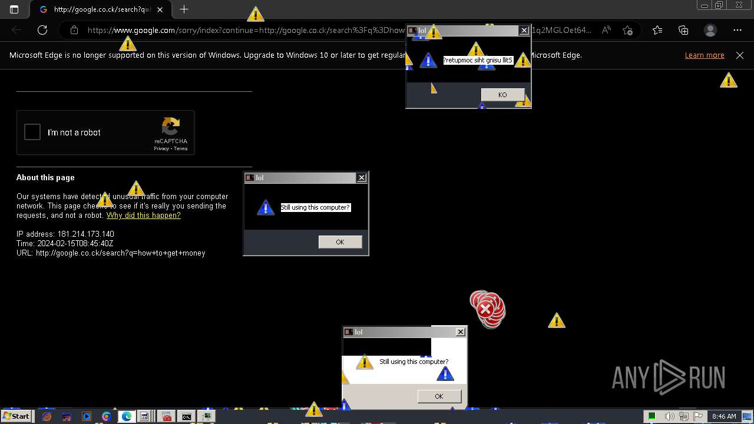Image resolution: width=754 pixels, height=424 pixels.
Task: Open the user profile menu
Action: 710,30
